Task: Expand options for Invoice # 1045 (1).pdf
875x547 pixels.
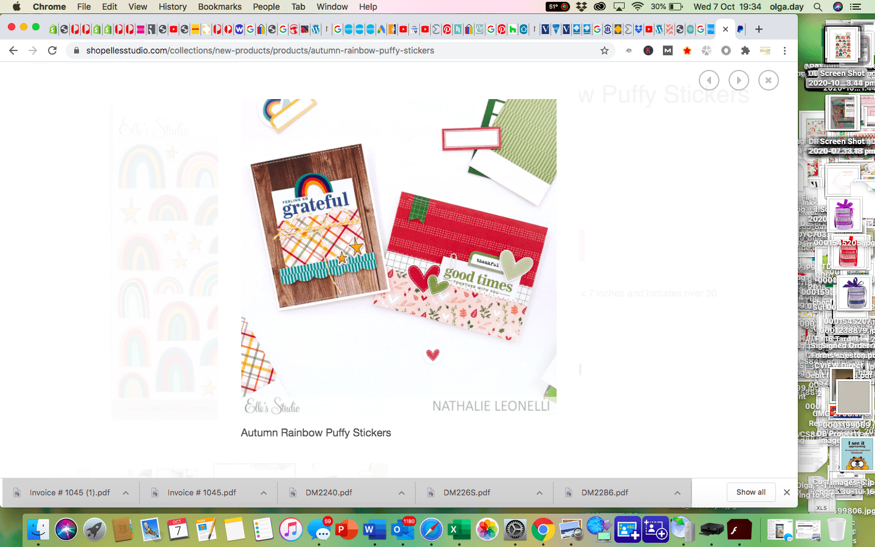Action: point(126,493)
